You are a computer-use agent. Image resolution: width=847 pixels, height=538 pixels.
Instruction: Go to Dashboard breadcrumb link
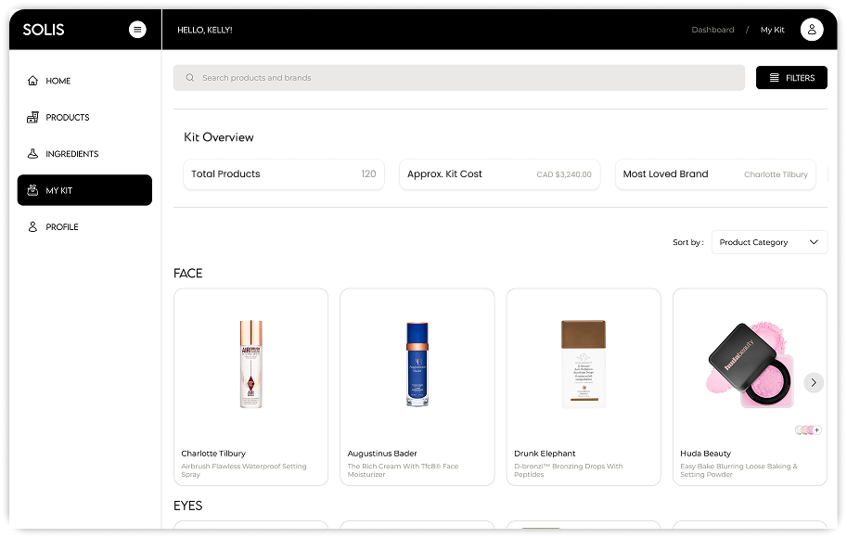[712, 30]
